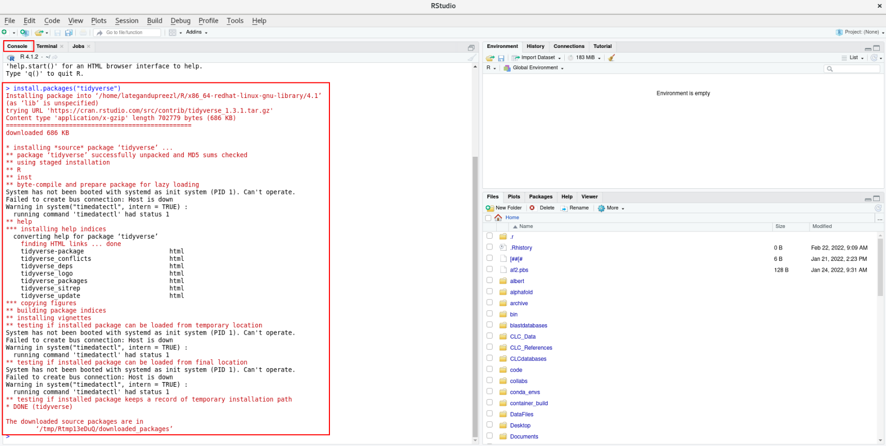Open the container_build folder link
This screenshot has height=446, width=886.
coord(529,403)
